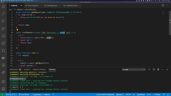
Task: Open the Live Share view icon
Action: 3,73
